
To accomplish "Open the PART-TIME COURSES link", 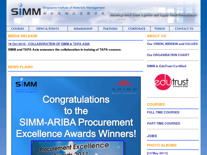I will pos(163,123).
